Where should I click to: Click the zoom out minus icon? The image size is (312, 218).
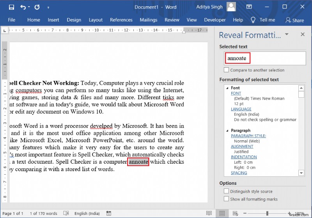[x=245, y=213]
